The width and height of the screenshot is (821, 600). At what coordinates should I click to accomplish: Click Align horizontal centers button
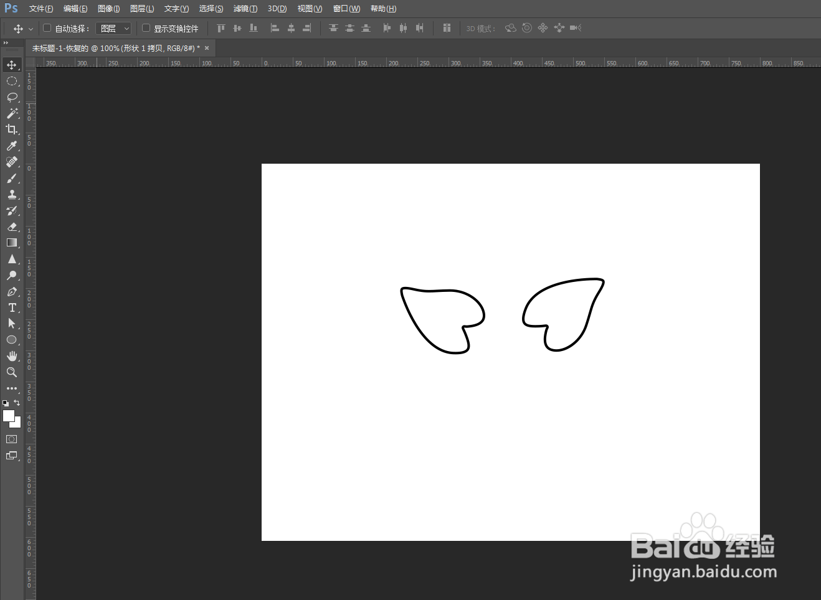click(x=291, y=28)
